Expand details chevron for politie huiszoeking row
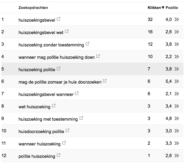This screenshot has width=189, height=164. 177,155
